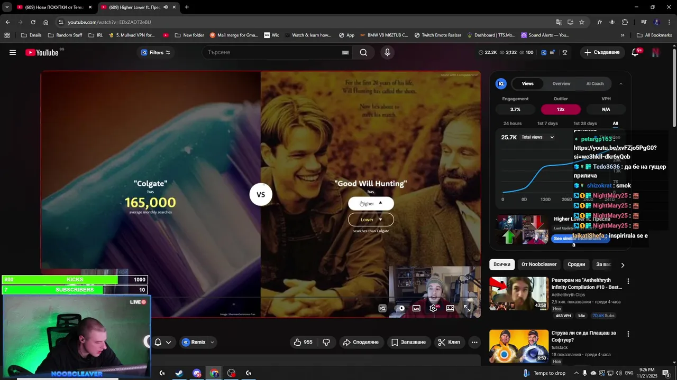The height and width of the screenshot is (380, 677).
Task: Open the account avatar menu
Action: point(656,52)
